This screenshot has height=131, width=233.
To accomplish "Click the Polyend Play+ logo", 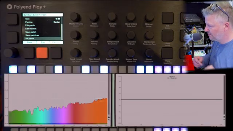I will [x=26, y=7].
